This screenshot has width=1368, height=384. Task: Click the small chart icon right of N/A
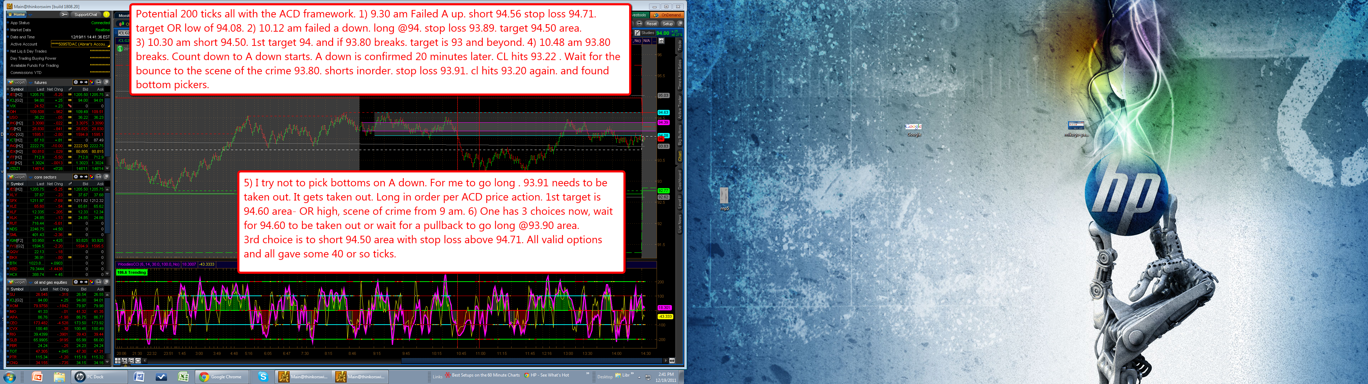tap(661, 41)
